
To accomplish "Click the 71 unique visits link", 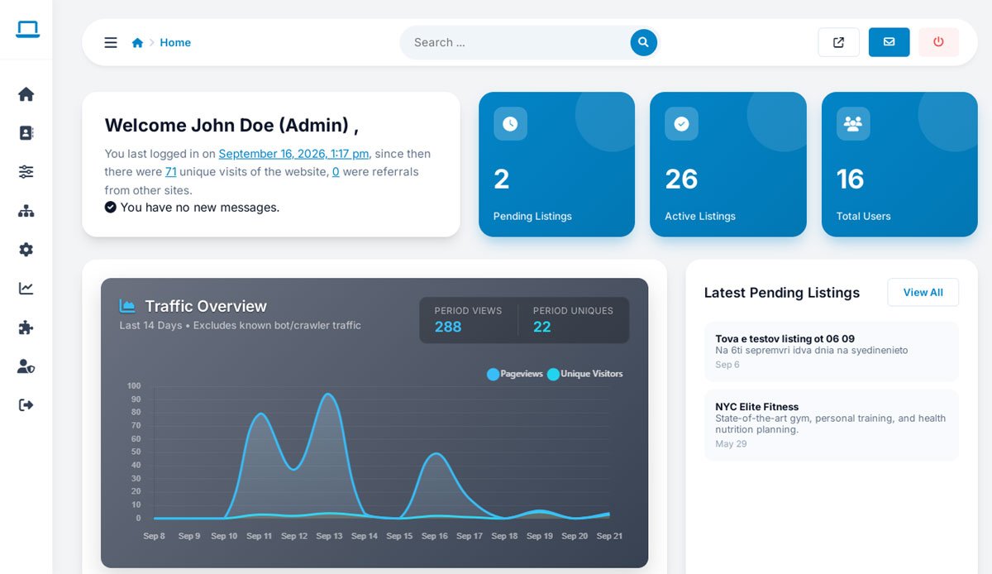I will coord(170,172).
